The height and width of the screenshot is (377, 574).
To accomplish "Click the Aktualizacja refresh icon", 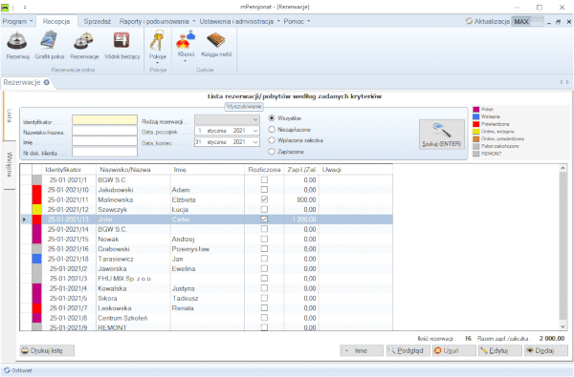I will coord(469,21).
